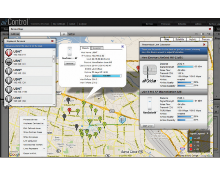This screenshot has height=176, width=220.
Task: Click Start Over in Link Calculator
Action: pos(147,126)
